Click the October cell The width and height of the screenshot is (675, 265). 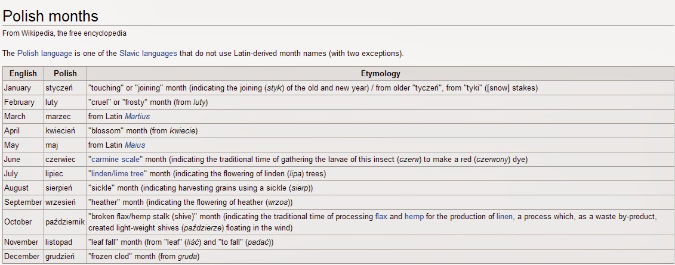coord(23,222)
